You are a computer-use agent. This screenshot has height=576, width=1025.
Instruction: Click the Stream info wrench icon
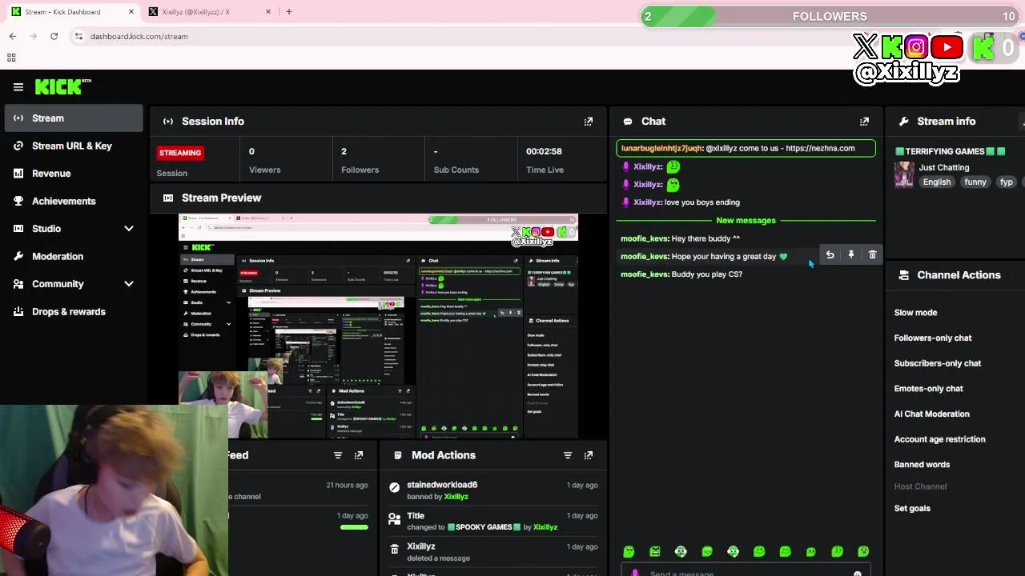(904, 122)
